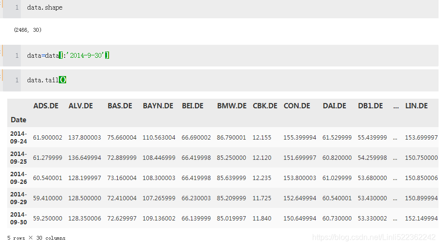Click the cell value 86.790001
Viewport: 440px width, 246px height.
(231, 137)
